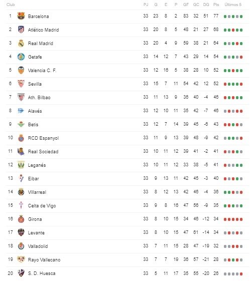Click the Últimos 5 column header
Image resolution: width=250 pixels, height=285 pixels.
(233, 5)
